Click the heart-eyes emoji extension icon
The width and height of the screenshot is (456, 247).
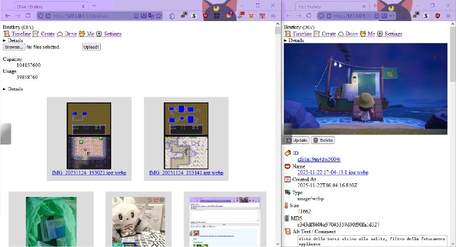251,16
